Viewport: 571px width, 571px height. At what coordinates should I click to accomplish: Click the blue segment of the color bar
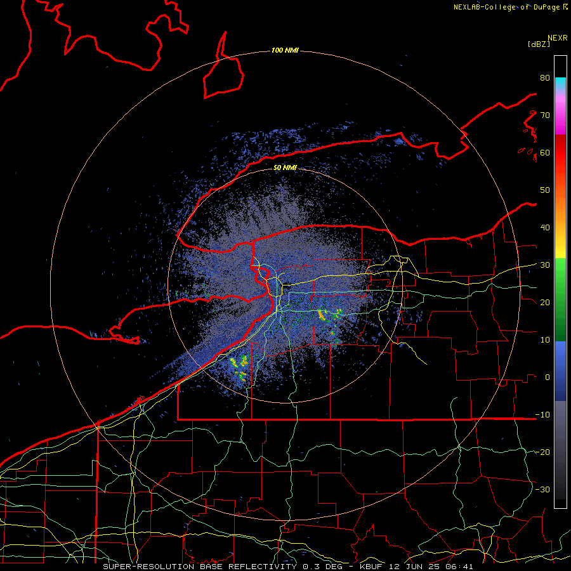(560, 371)
